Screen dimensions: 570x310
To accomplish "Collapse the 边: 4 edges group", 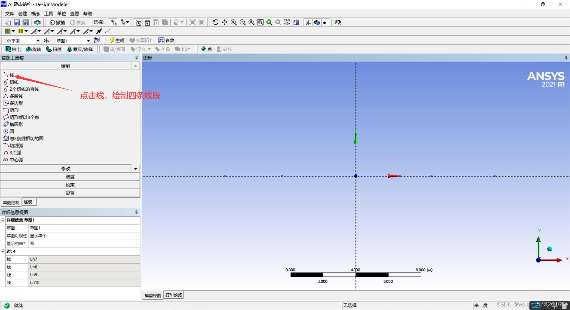I will point(3,251).
